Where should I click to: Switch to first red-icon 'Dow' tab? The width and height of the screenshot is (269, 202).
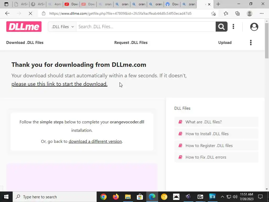pyautogui.click(x=71, y=4)
